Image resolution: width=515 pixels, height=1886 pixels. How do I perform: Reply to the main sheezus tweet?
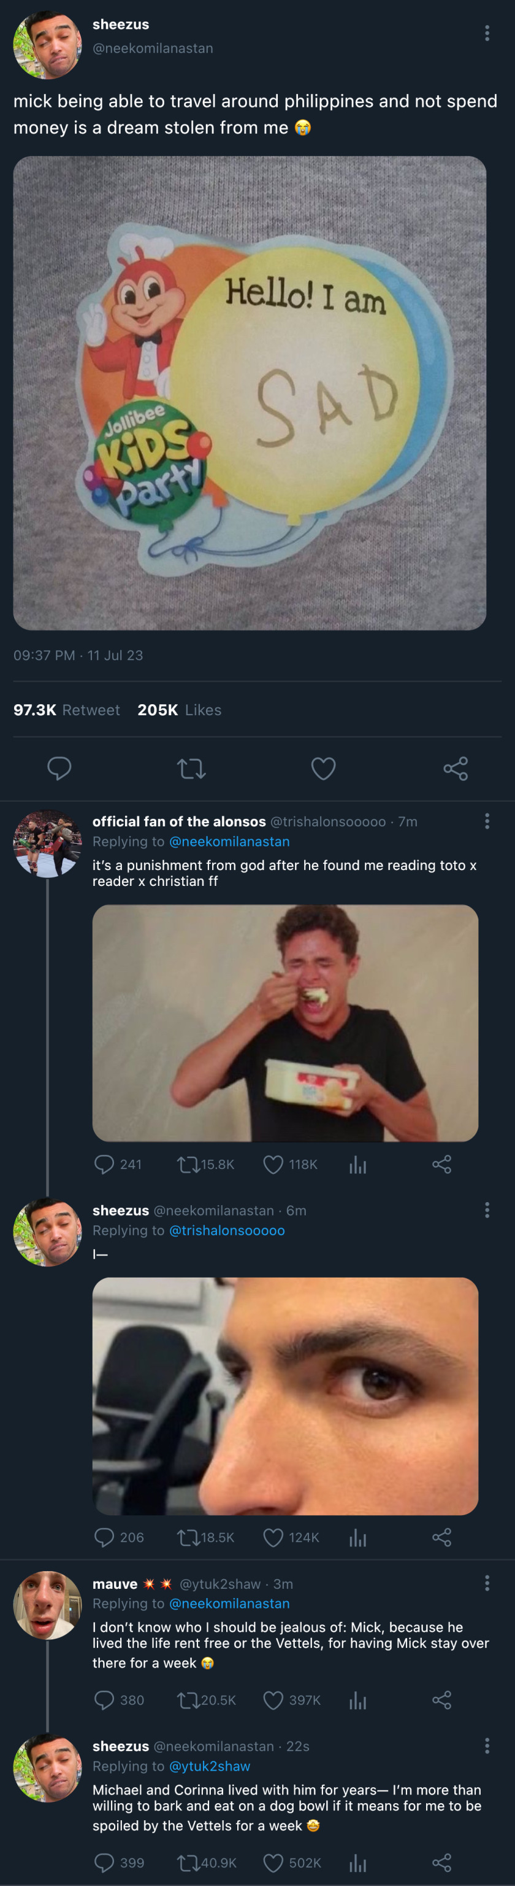point(59,768)
